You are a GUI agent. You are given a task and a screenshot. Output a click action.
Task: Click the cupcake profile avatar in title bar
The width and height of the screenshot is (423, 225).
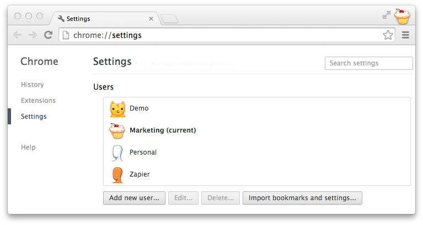pos(403,17)
